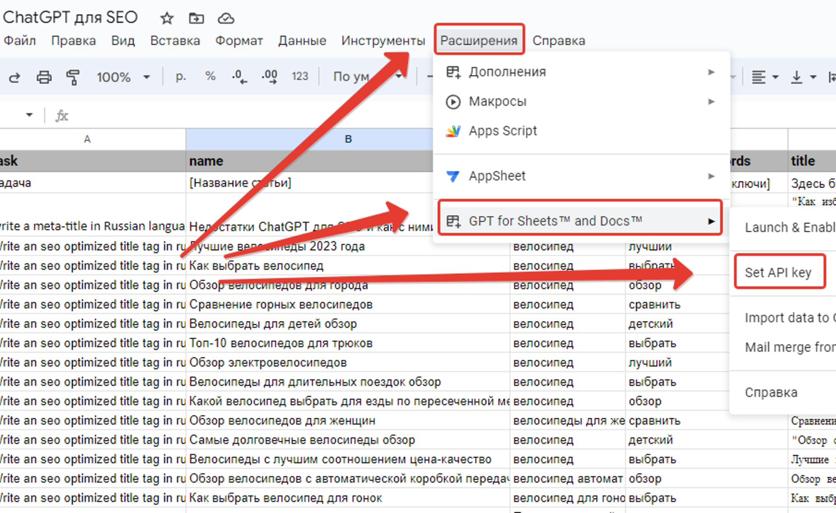Select cell 'Обзор электровелосипедов'
The image size is (836, 513).
pyautogui.click(x=348, y=363)
